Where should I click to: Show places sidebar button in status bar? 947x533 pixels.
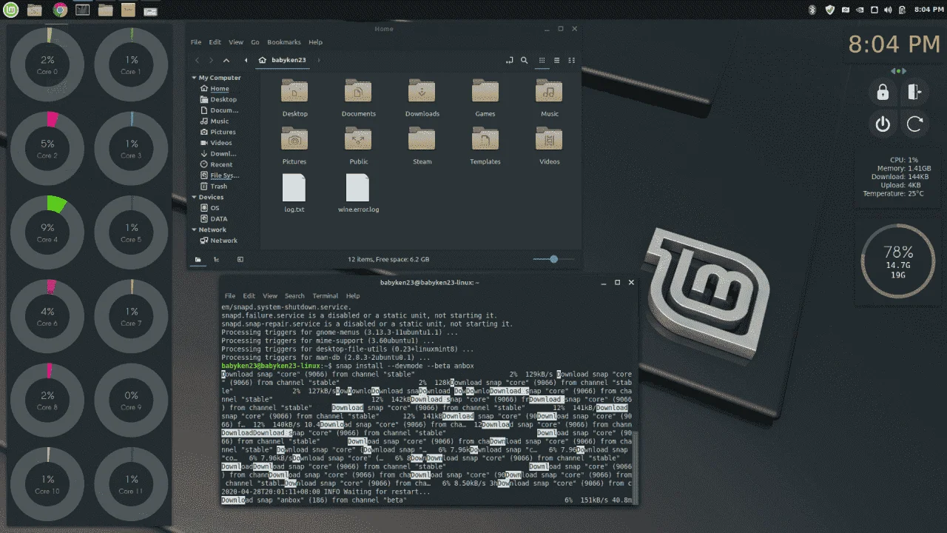(198, 259)
